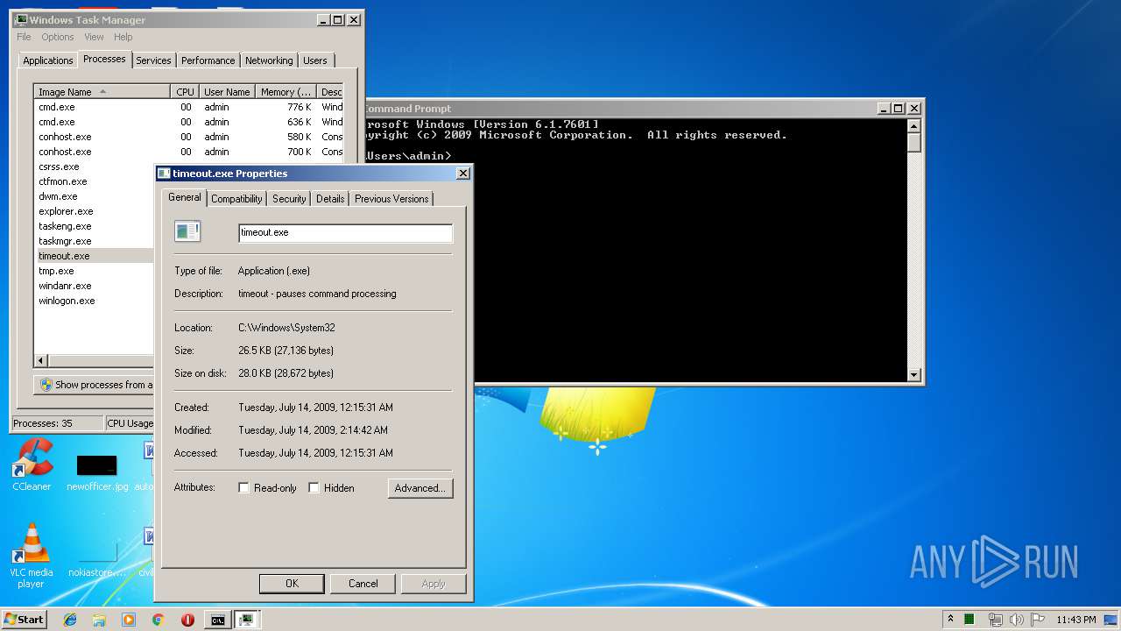Screen dimensions: 1121x631
Task: Select dwm.exe process row
Action: (x=95, y=196)
